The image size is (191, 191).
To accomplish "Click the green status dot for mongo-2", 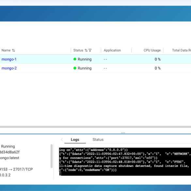I will [x=75, y=68].
